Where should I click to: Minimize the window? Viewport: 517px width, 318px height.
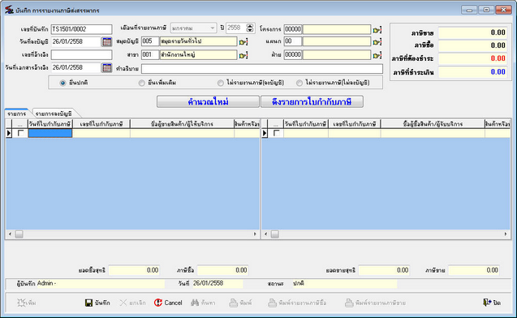click(469, 10)
